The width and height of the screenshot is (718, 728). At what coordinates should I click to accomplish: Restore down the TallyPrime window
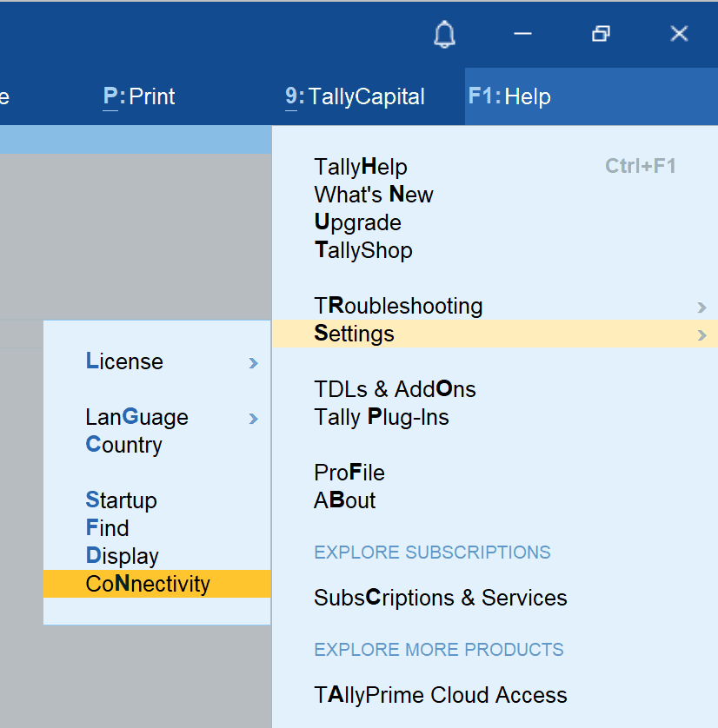coord(601,33)
